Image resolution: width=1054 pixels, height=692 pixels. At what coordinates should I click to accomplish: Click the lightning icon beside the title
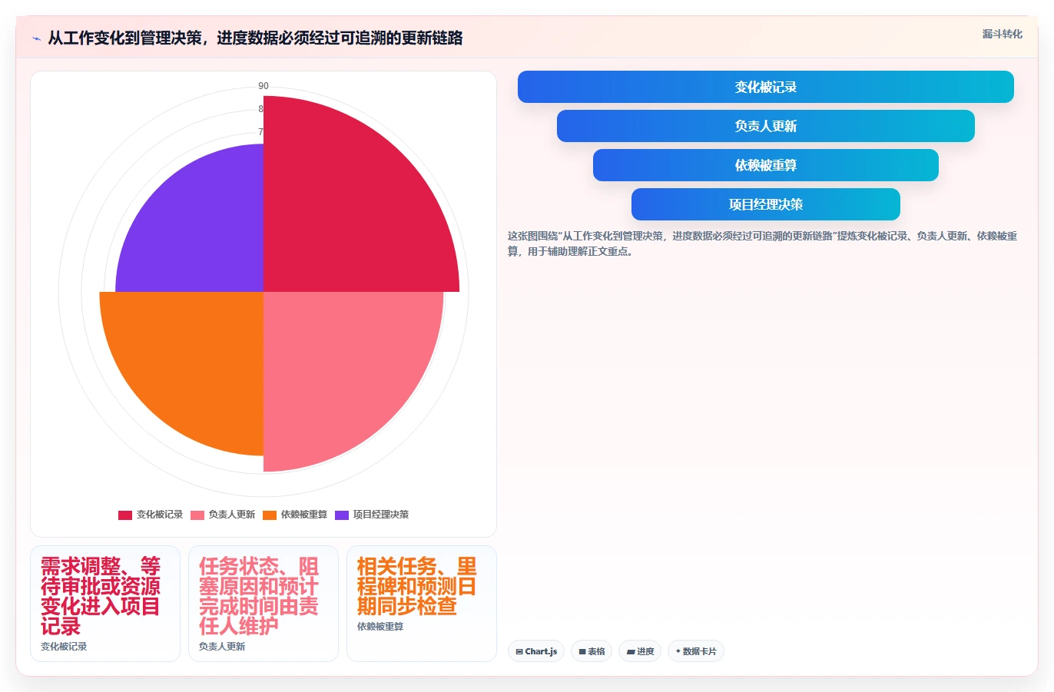pyautogui.click(x=36, y=38)
